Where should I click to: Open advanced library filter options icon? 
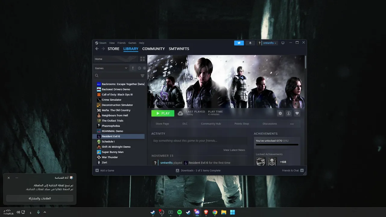pyautogui.click(x=142, y=76)
